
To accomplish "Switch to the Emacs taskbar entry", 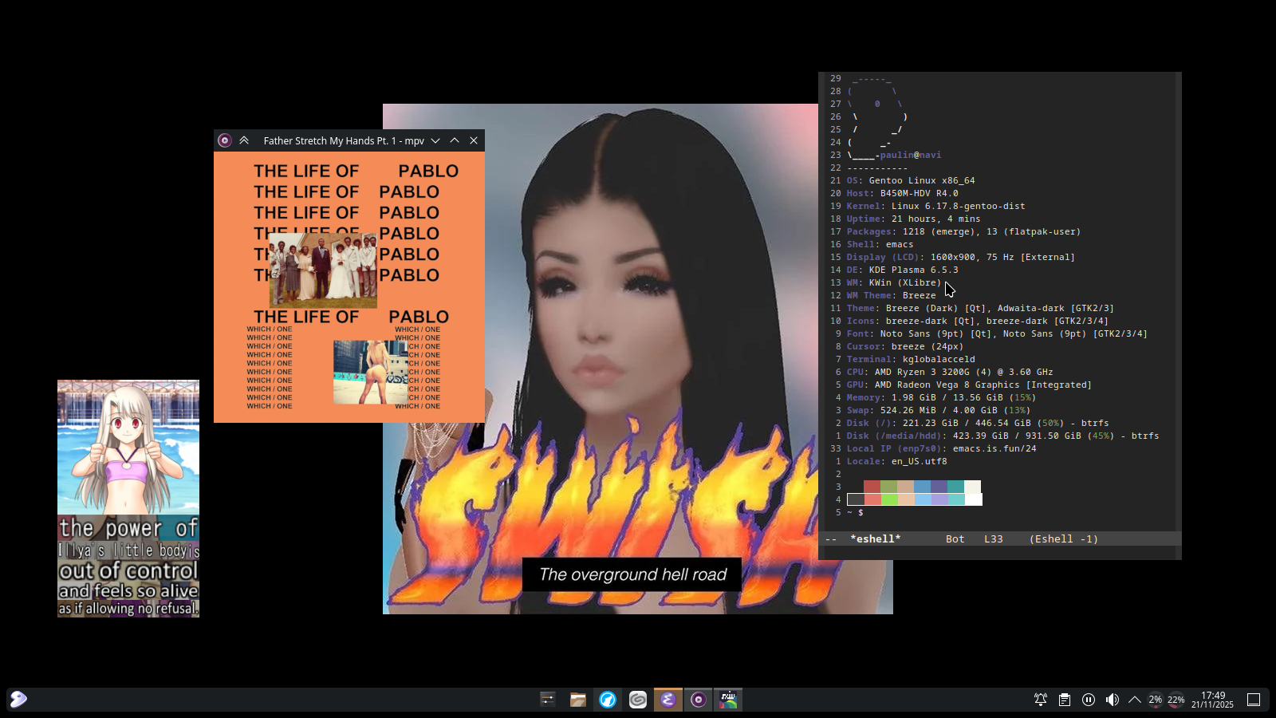I will click(x=668, y=700).
